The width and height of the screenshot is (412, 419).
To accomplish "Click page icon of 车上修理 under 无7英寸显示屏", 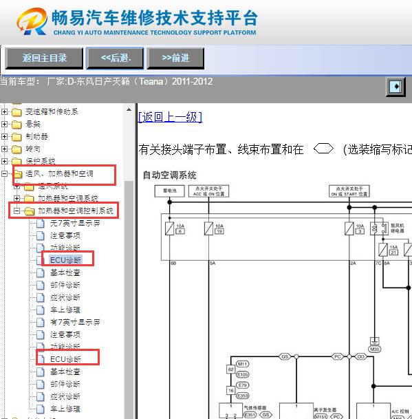I will [x=41, y=310].
